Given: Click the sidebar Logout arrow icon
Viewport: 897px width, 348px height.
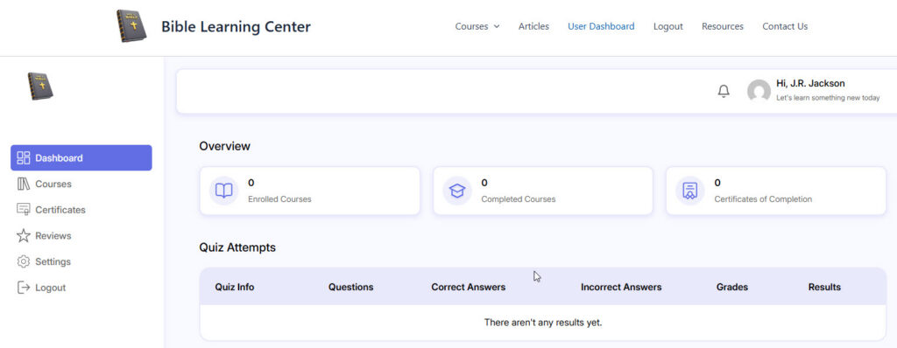Looking at the screenshot, I should pos(24,288).
